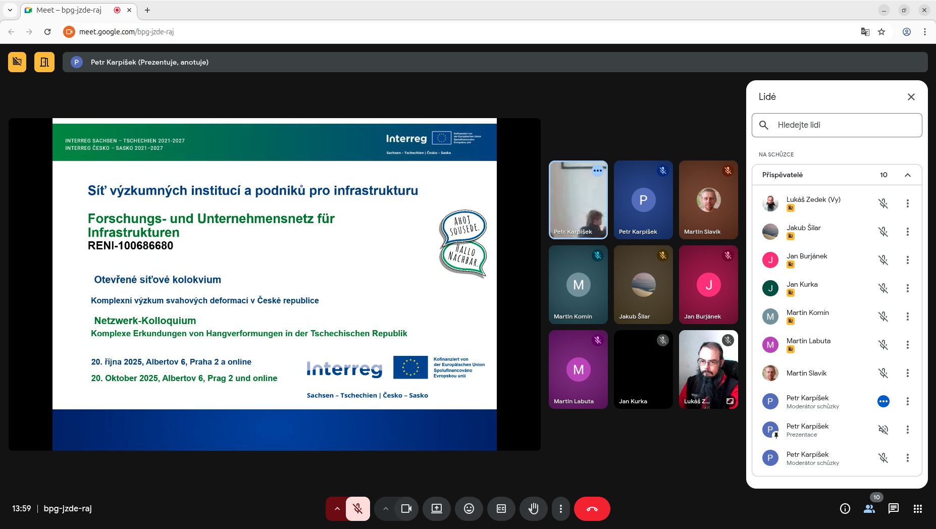Open the activities grid icon
936x529 pixels.
[917, 509]
